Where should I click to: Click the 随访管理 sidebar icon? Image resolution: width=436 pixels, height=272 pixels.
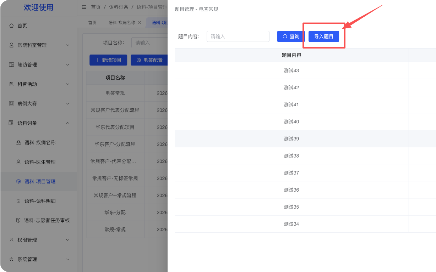tap(11, 65)
